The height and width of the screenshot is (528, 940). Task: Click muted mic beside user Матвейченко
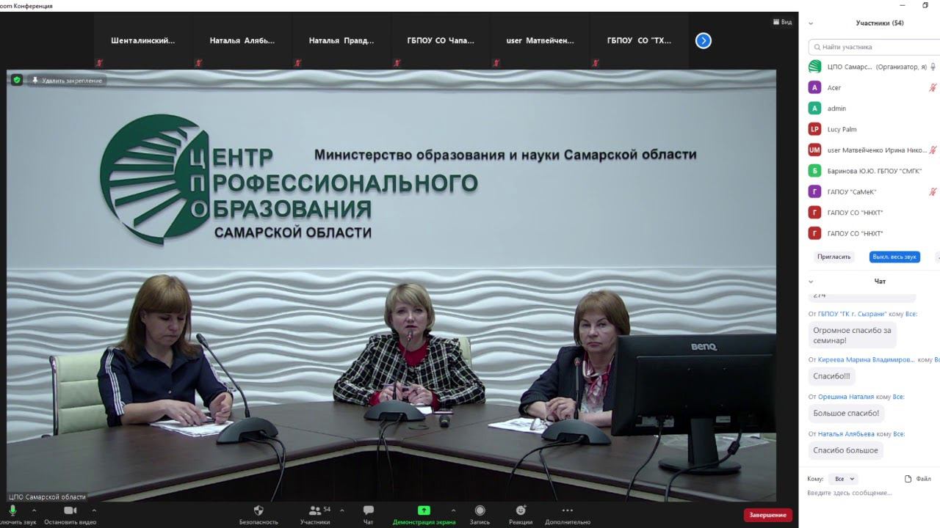pos(933,150)
